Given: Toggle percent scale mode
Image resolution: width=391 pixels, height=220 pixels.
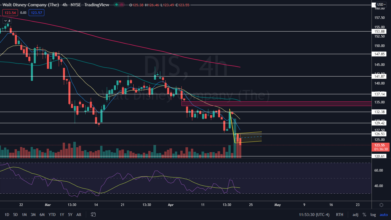Looking at the screenshot, I should [x=364, y=215].
